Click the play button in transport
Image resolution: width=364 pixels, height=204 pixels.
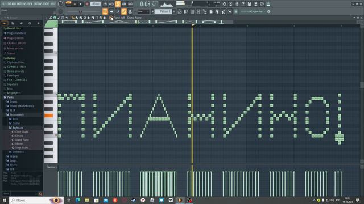point(75,4)
